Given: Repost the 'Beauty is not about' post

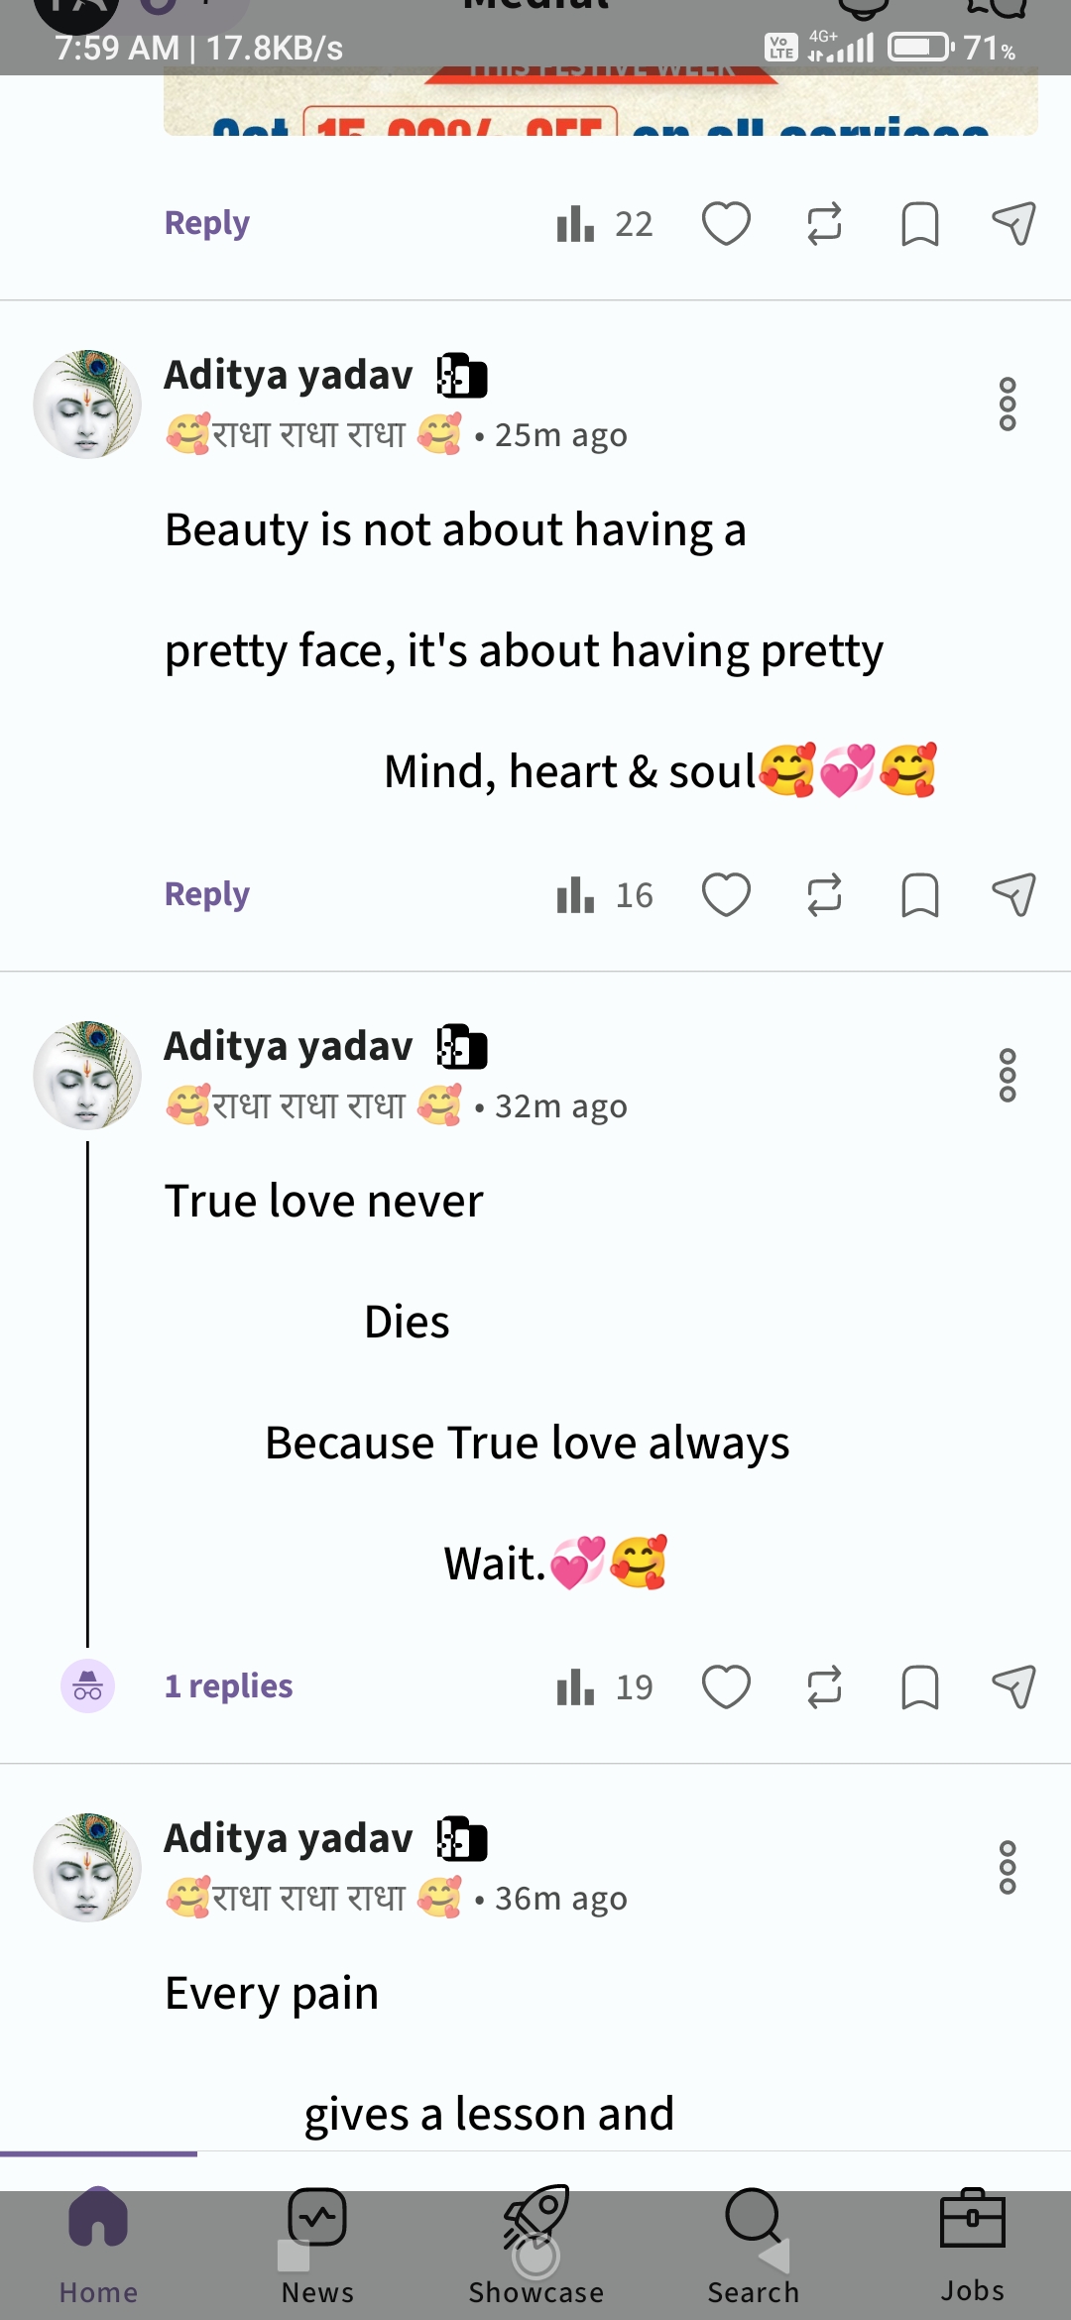Looking at the screenshot, I should click(824, 895).
